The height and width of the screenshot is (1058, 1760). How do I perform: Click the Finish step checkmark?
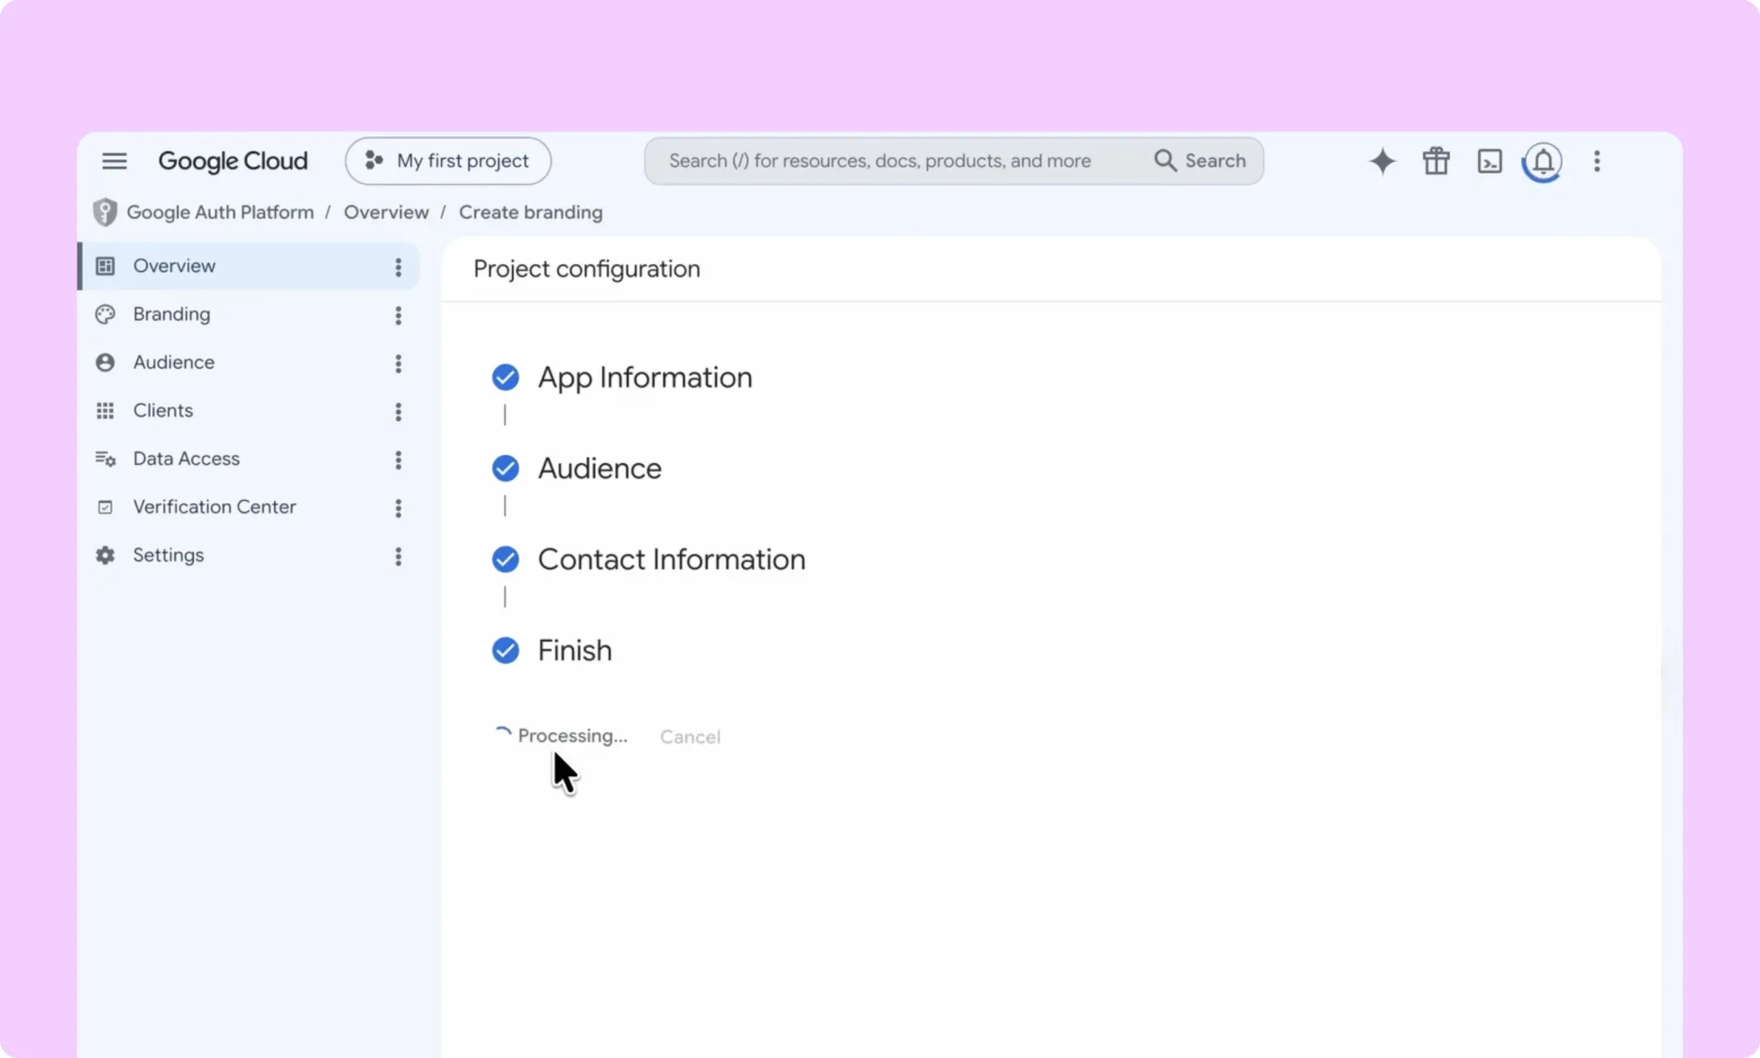point(506,650)
